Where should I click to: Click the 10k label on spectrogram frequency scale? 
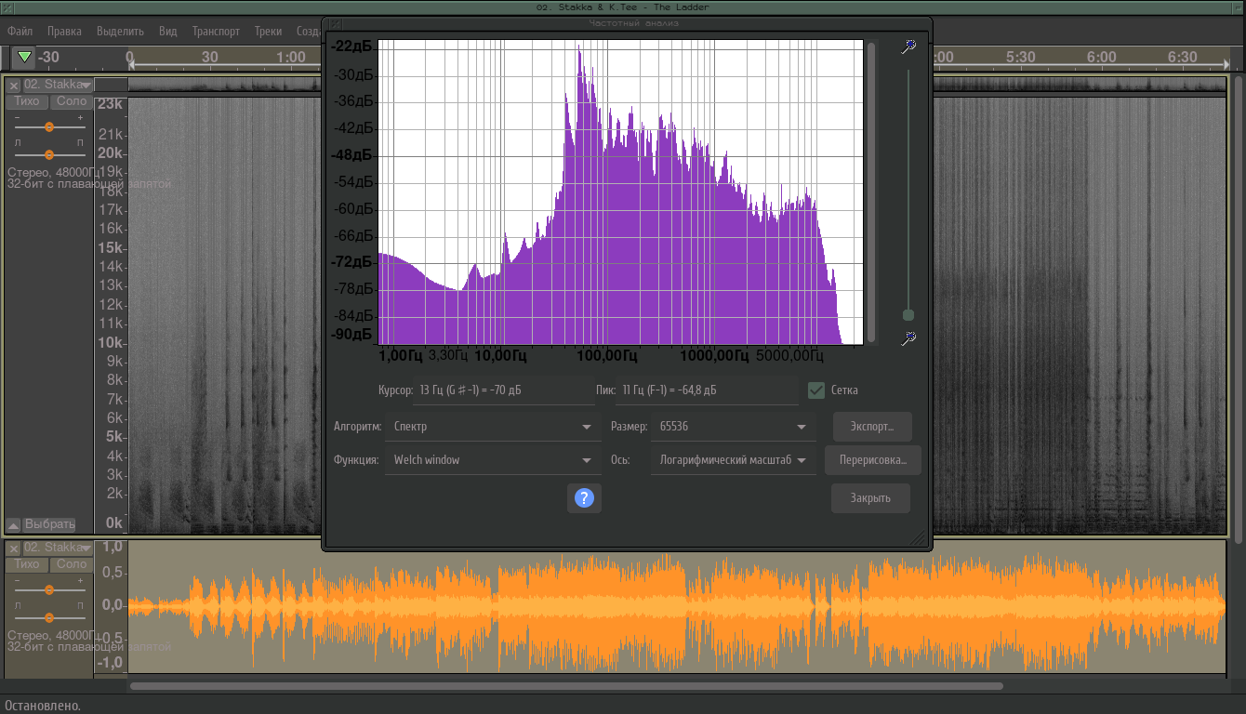(x=111, y=342)
